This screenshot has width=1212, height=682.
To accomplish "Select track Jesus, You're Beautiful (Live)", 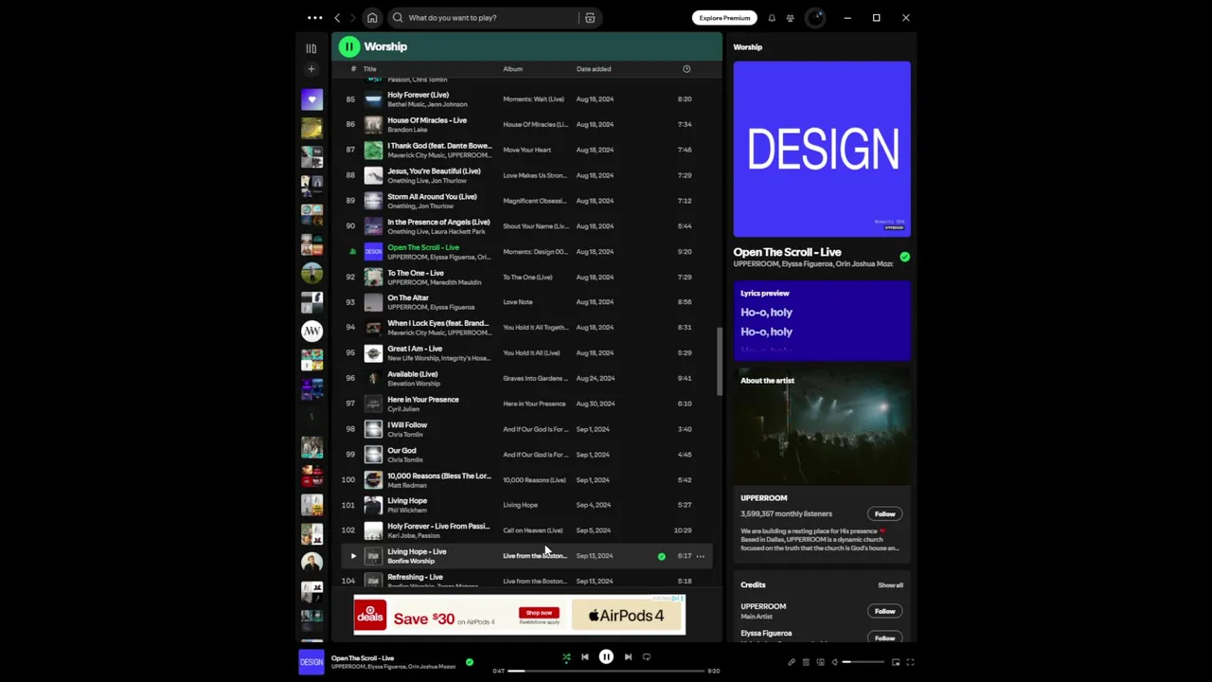I will pos(526,175).
